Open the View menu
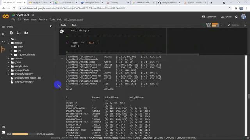The image size is (250, 140). 26,19
